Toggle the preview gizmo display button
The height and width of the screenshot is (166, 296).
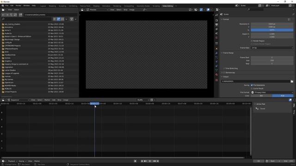[x=201, y=10]
